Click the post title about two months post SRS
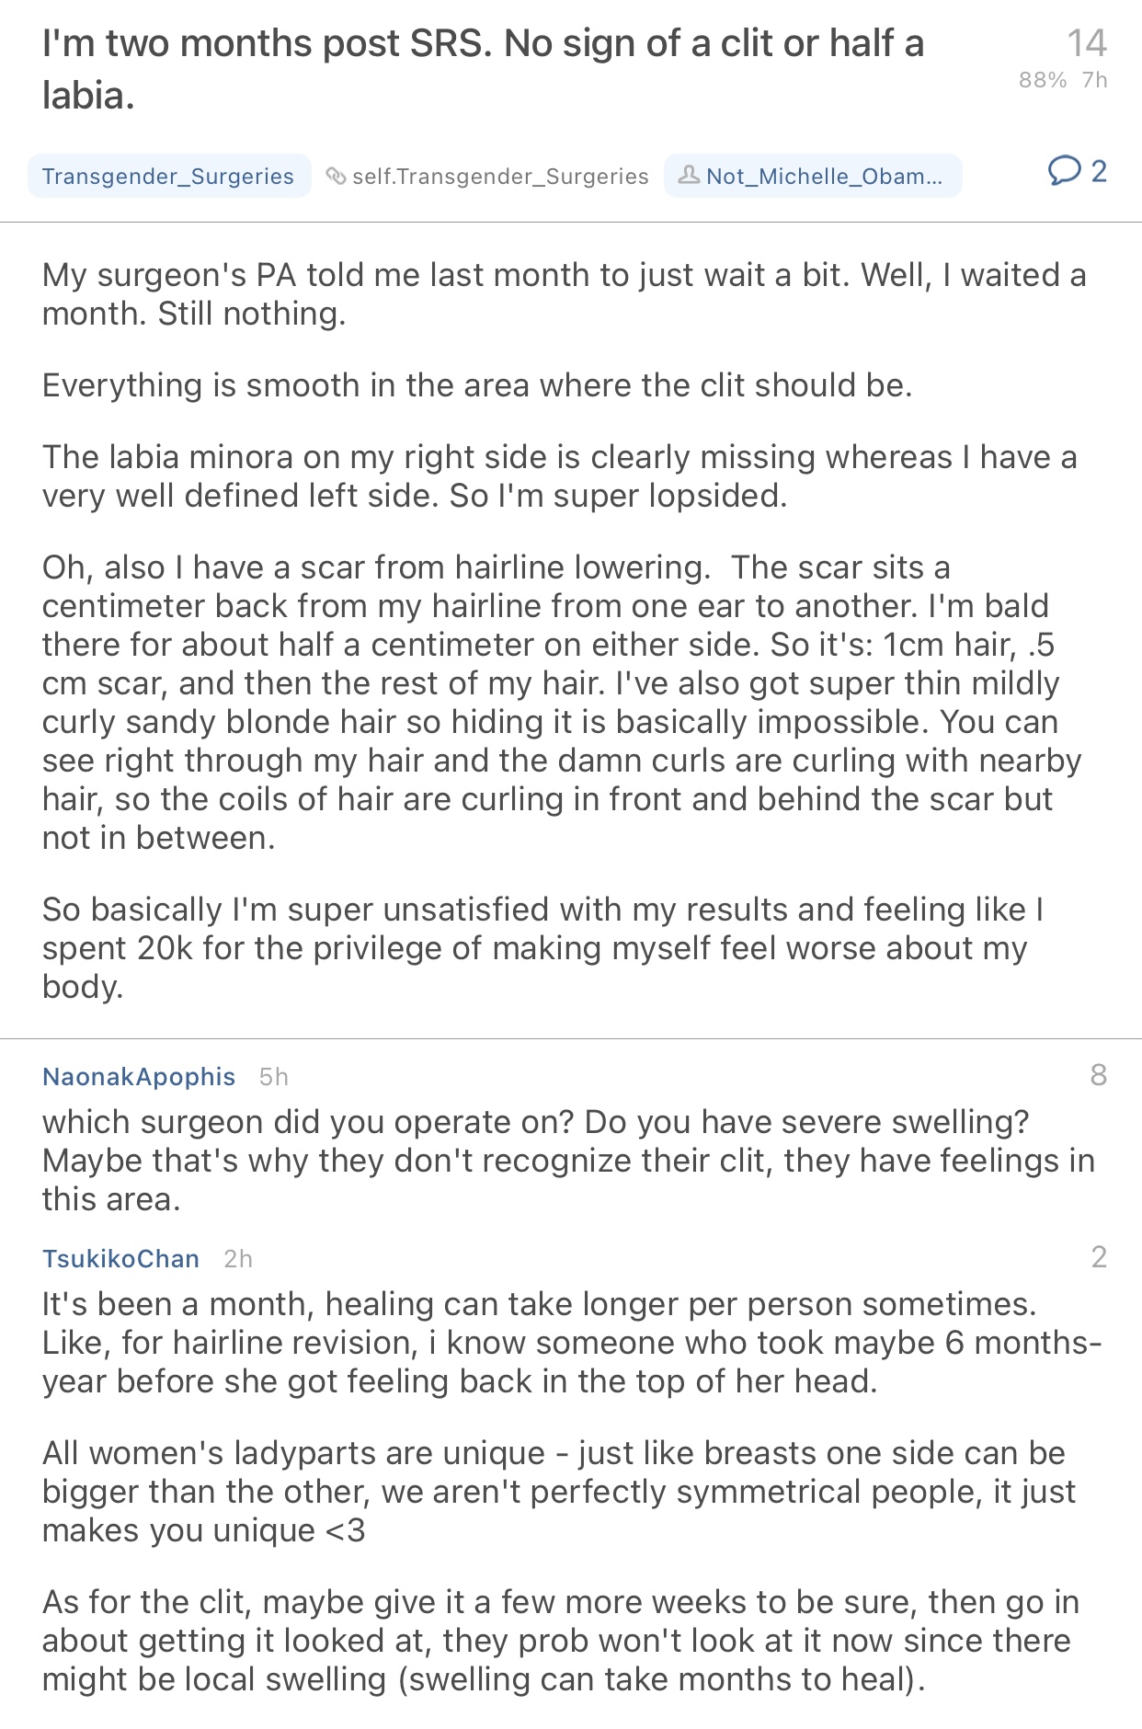This screenshot has width=1142, height=1729. pyautogui.click(x=483, y=69)
